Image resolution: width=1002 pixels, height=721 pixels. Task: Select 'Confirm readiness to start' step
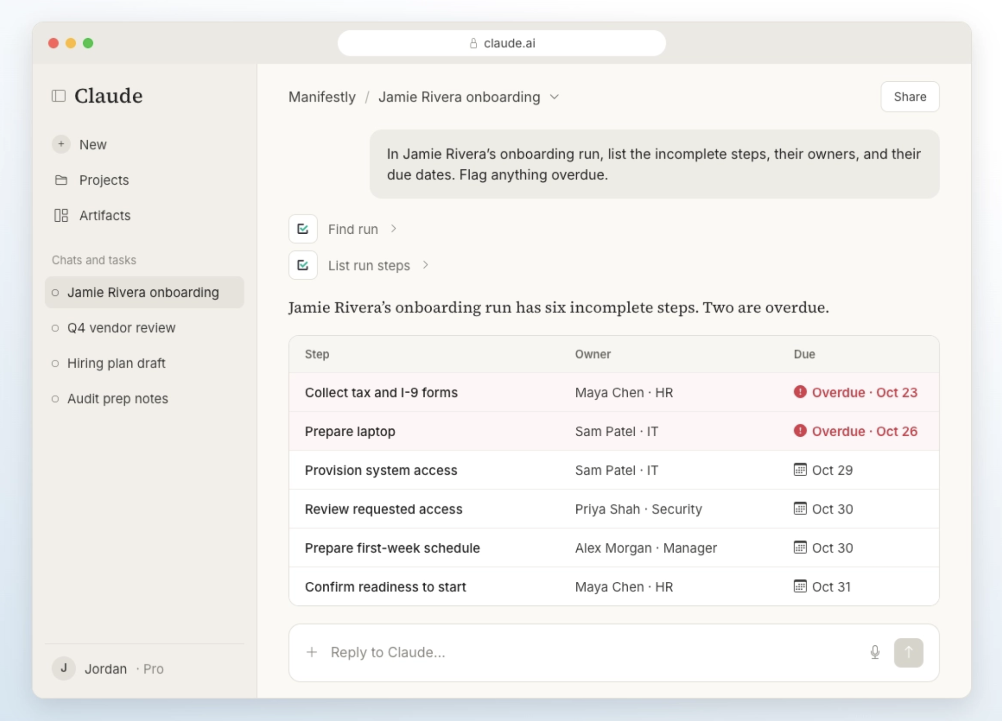[385, 587]
